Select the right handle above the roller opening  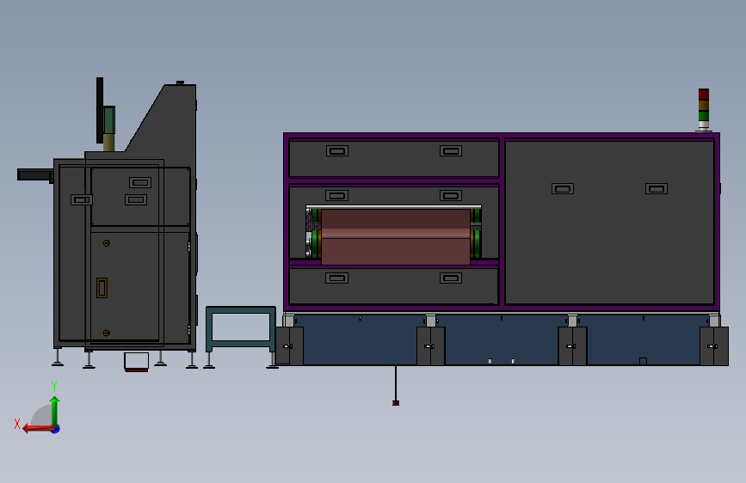point(451,195)
